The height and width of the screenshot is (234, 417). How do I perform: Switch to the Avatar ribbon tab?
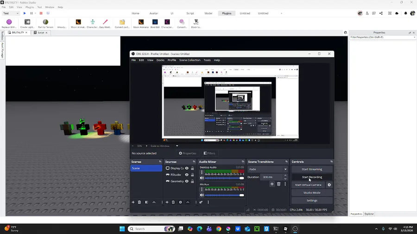pos(154,13)
